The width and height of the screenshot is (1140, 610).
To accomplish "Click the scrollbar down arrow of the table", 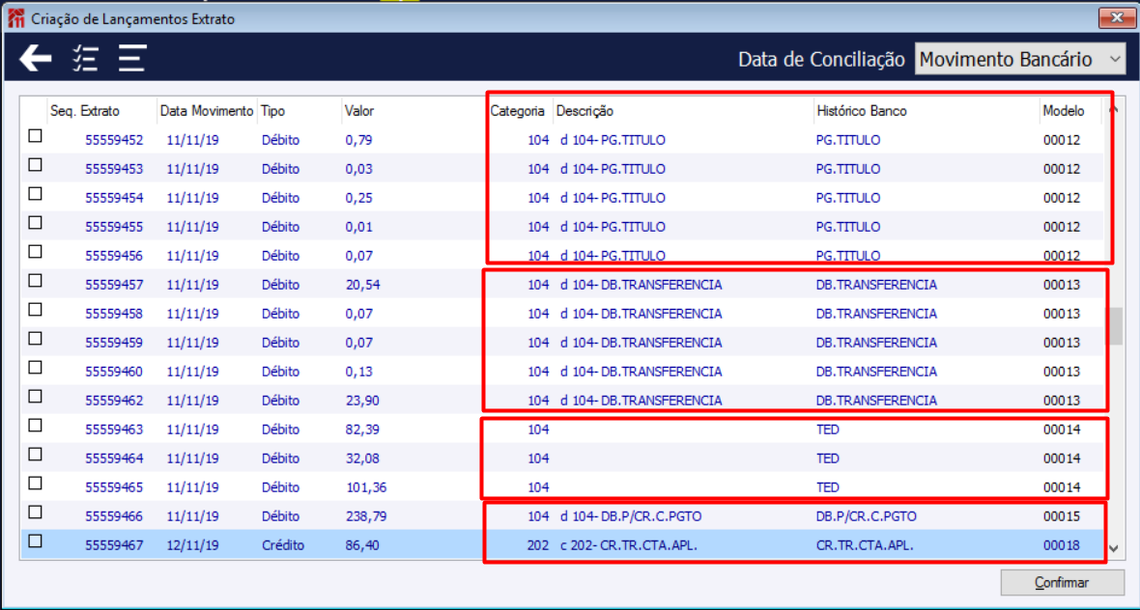I will pyautogui.click(x=1112, y=547).
